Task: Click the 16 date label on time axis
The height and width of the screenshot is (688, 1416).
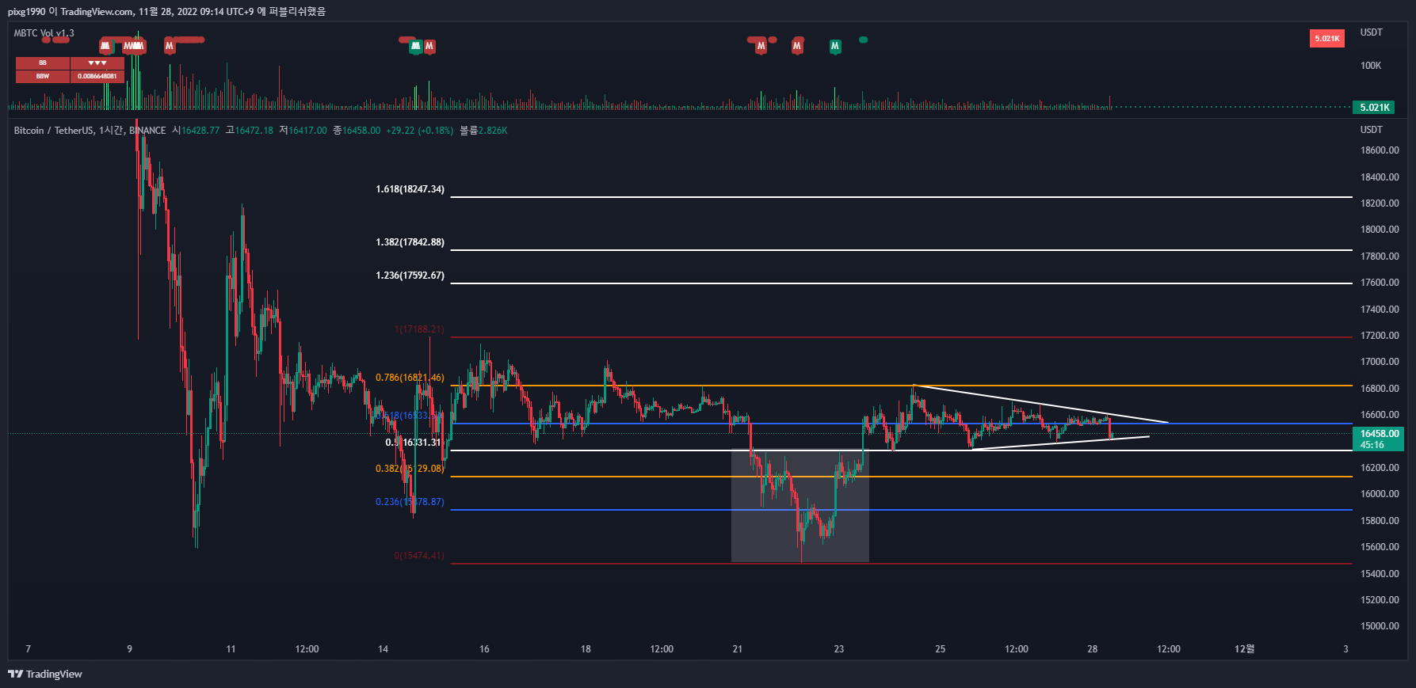Action: [484, 649]
